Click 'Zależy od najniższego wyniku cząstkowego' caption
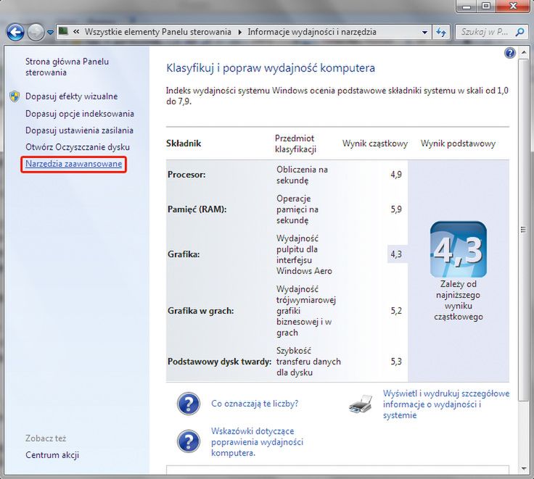This screenshot has height=479, width=534. 459,301
